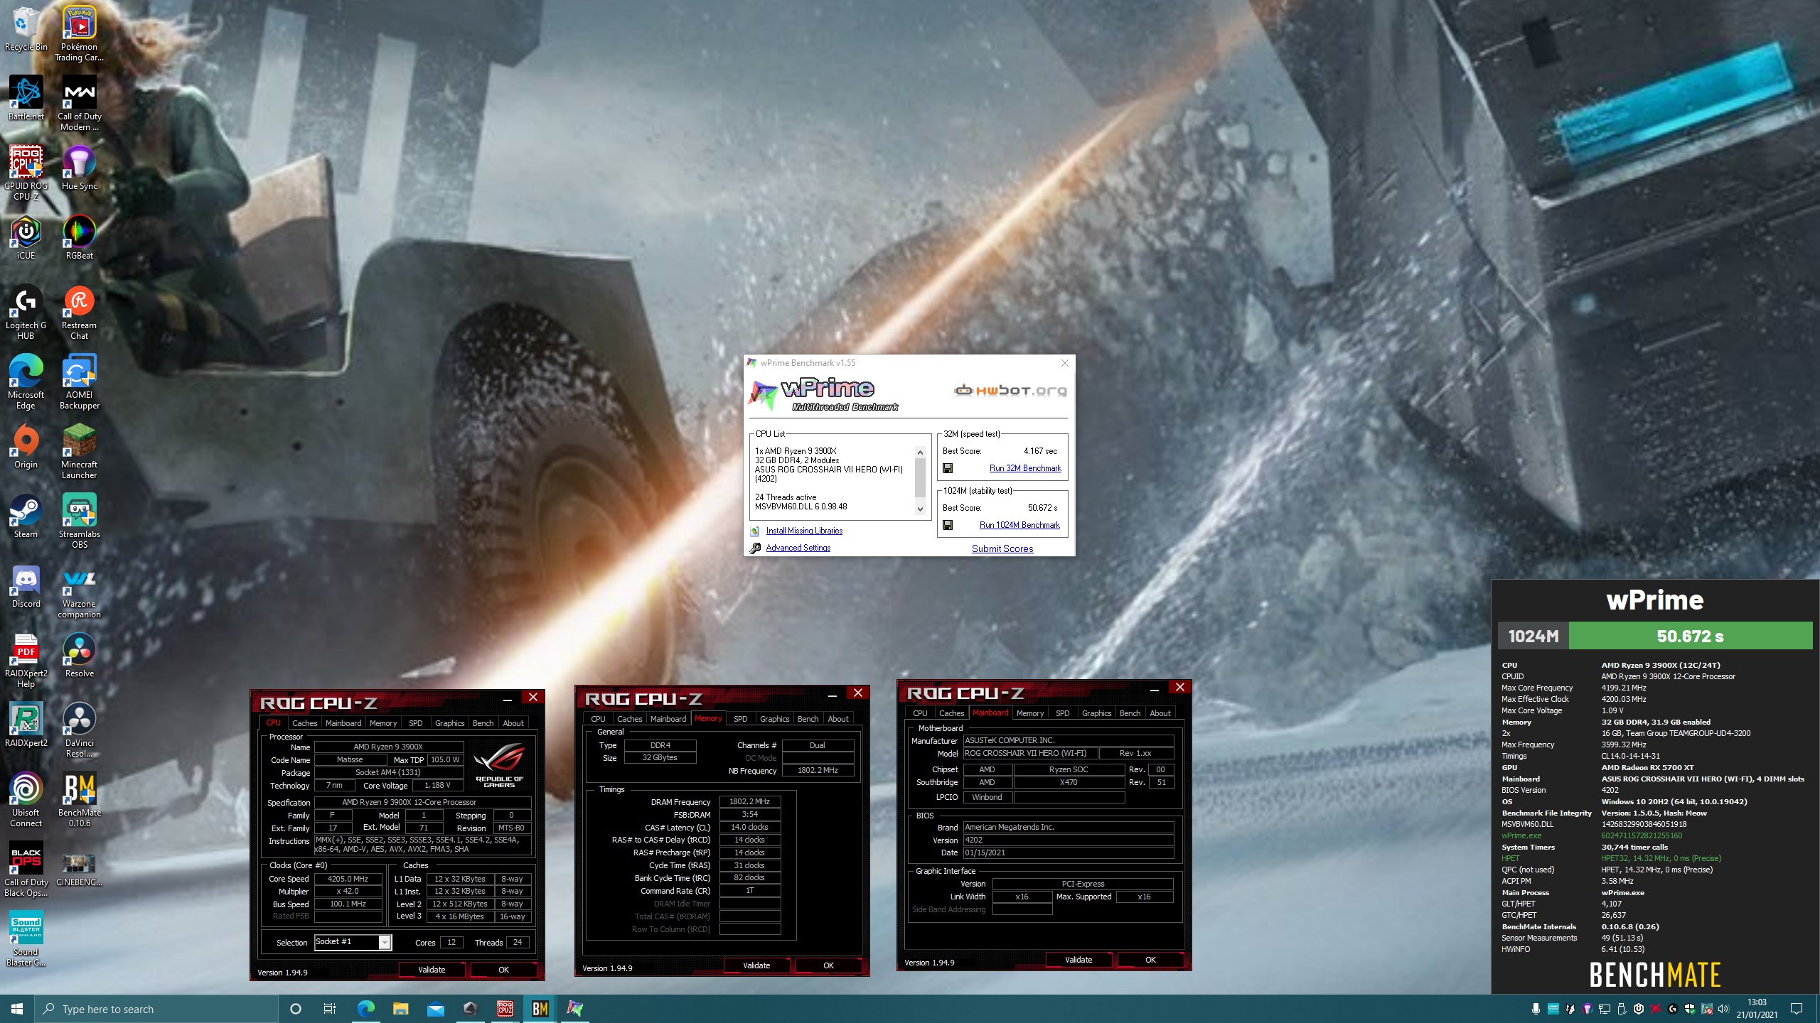Open File Explorer from taskbar

click(x=400, y=1009)
